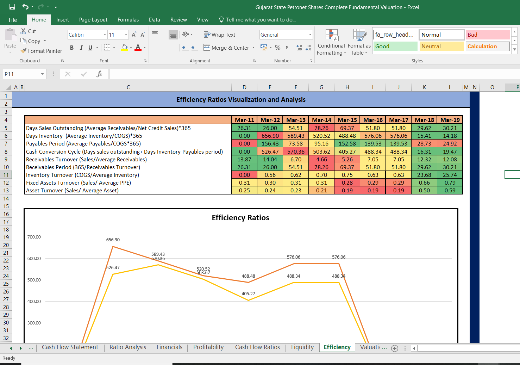Apply the Good cell style
This screenshot has height=365, width=520.
point(395,46)
